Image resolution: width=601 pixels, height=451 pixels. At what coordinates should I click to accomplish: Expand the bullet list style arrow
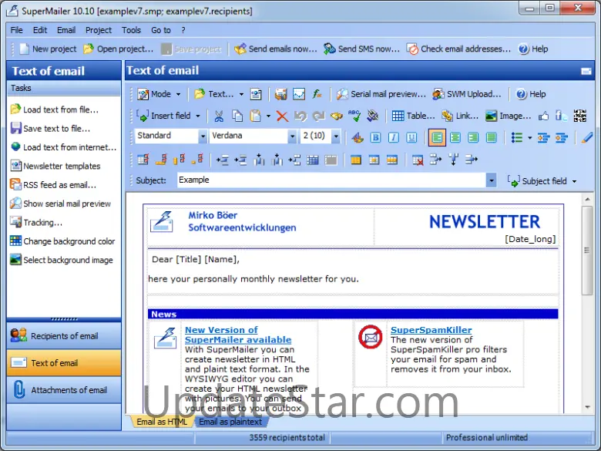point(529,138)
